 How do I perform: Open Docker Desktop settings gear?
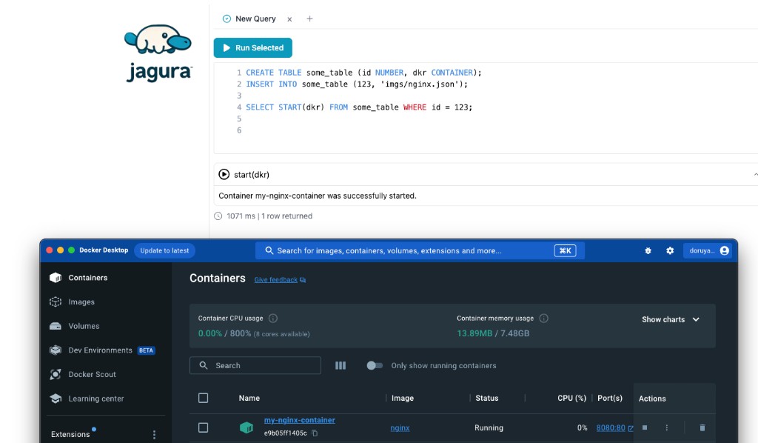coord(670,250)
